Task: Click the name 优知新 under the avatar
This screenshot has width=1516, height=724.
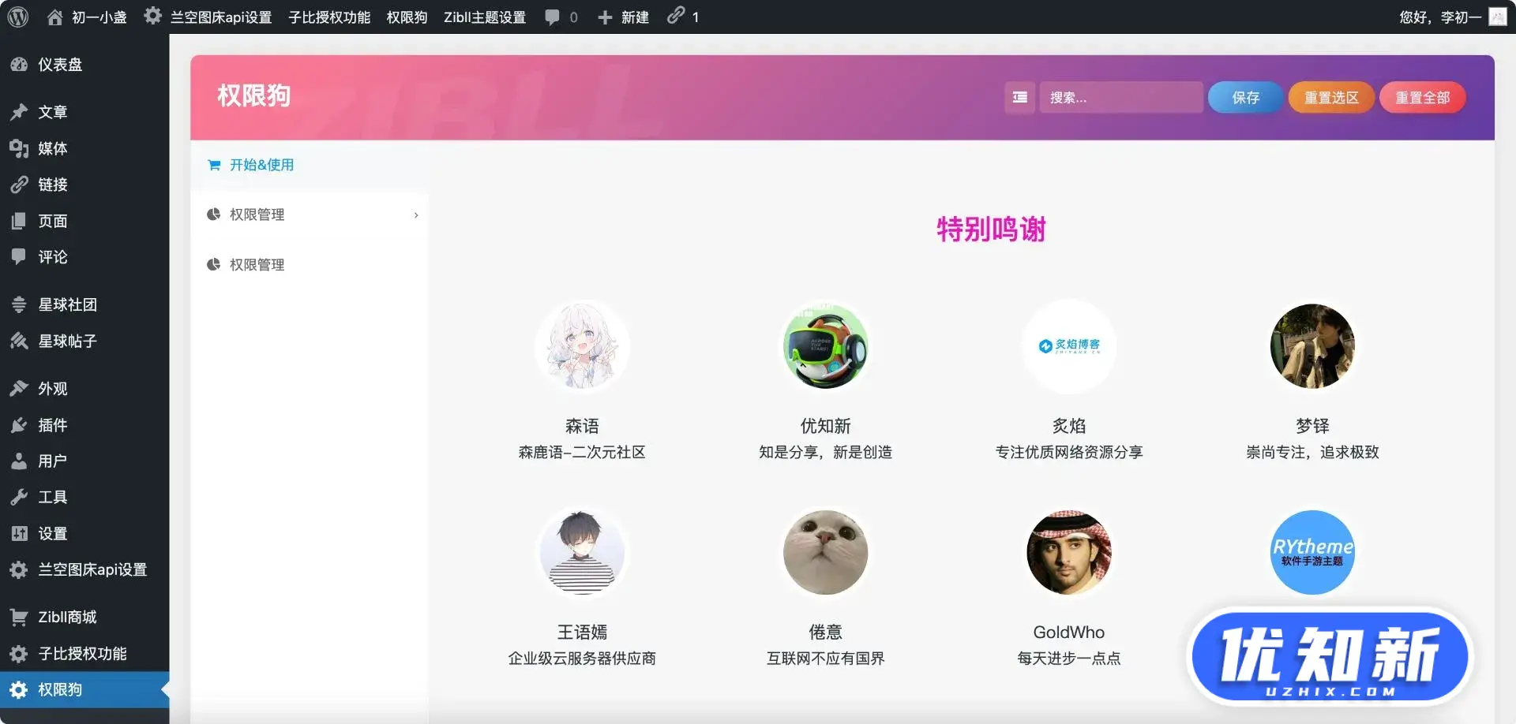Action: point(825,426)
